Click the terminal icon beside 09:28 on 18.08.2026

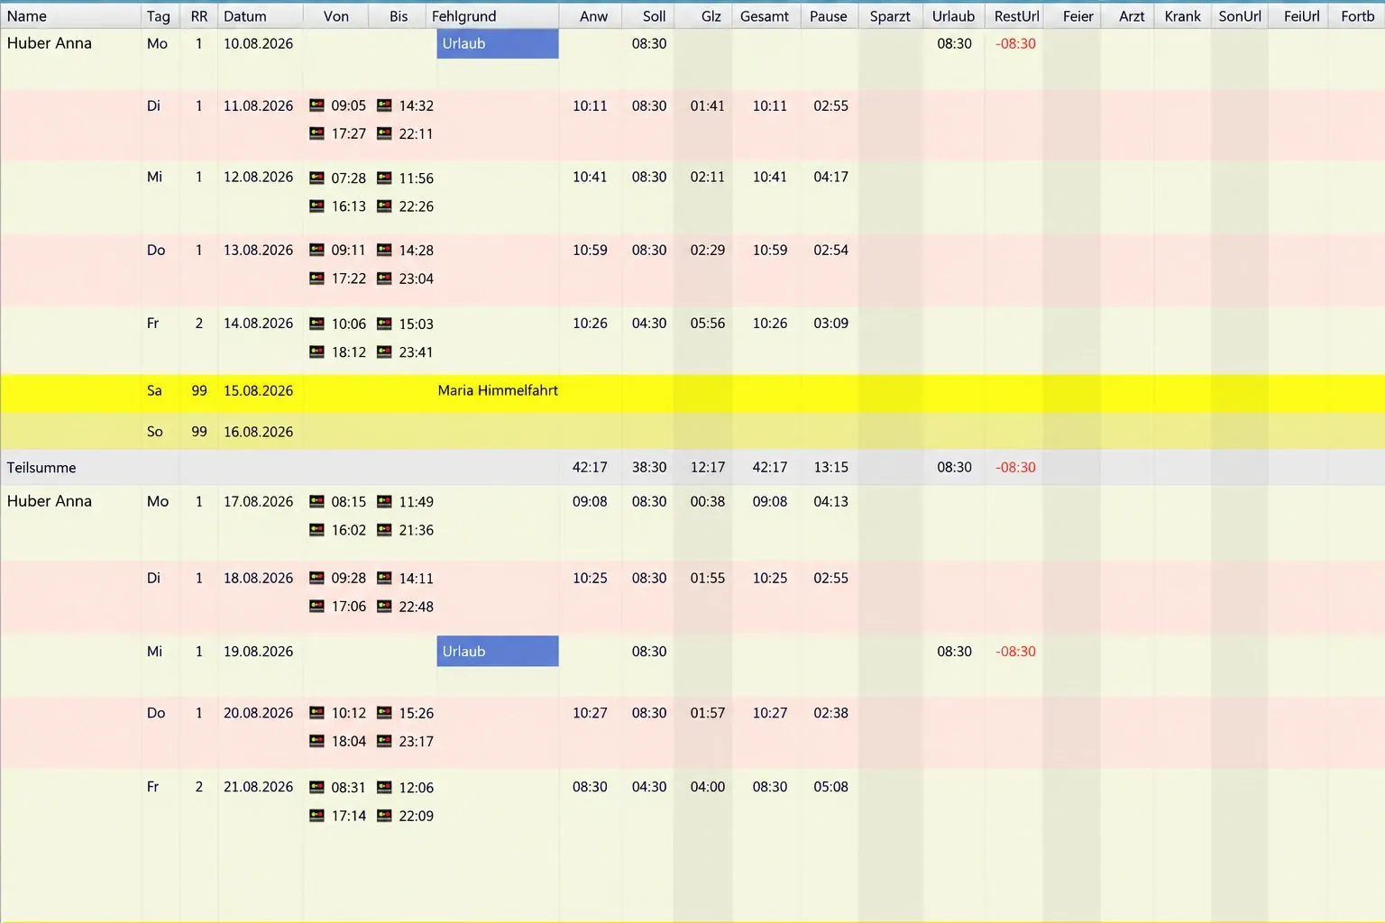coord(316,579)
